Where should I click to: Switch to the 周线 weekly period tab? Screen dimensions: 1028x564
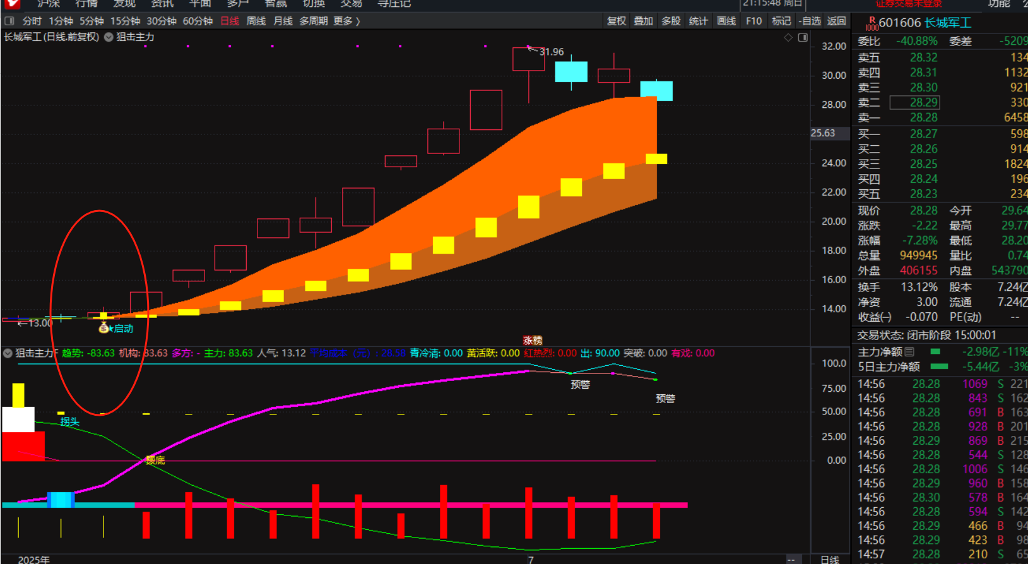256,21
